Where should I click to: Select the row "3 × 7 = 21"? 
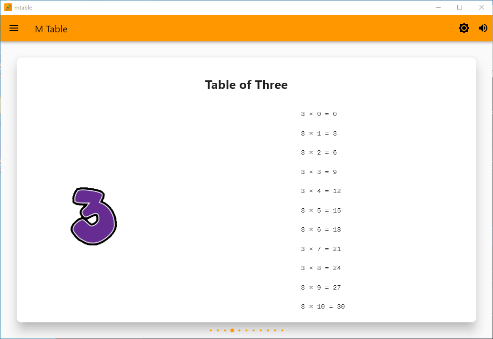click(x=321, y=249)
